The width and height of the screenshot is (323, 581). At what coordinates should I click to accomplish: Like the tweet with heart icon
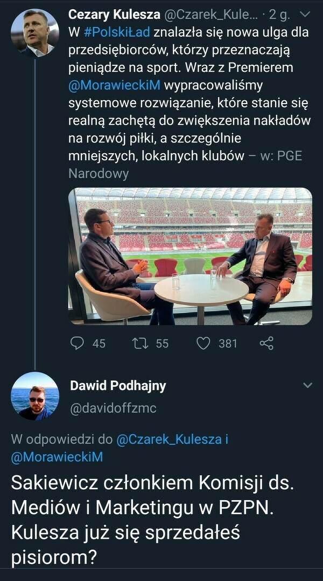click(x=203, y=343)
